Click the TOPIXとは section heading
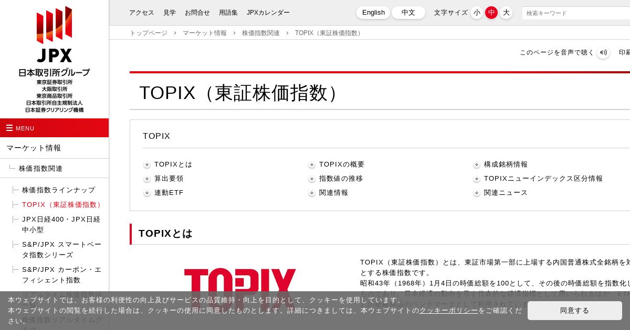Screen dimensions: 630x330 pos(165,234)
